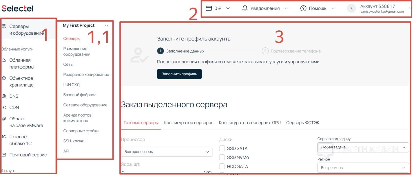
Task: Open Размещение оборудования link
Action: pyautogui.click(x=77, y=51)
